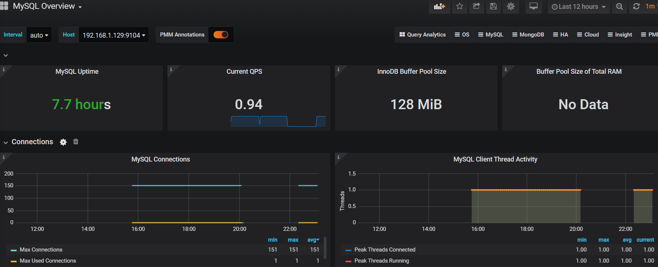Click the Grafana dashboards grid icon
This screenshot has height=267, width=658.
pyautogui.click(x=4, y=6)
